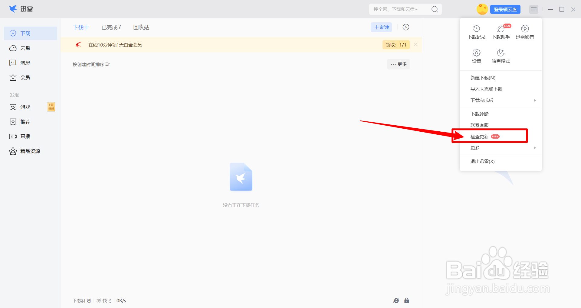The image size is (581, 308).
Task: Open 下载助手 in the menu panel
Action: pos(501,32)
